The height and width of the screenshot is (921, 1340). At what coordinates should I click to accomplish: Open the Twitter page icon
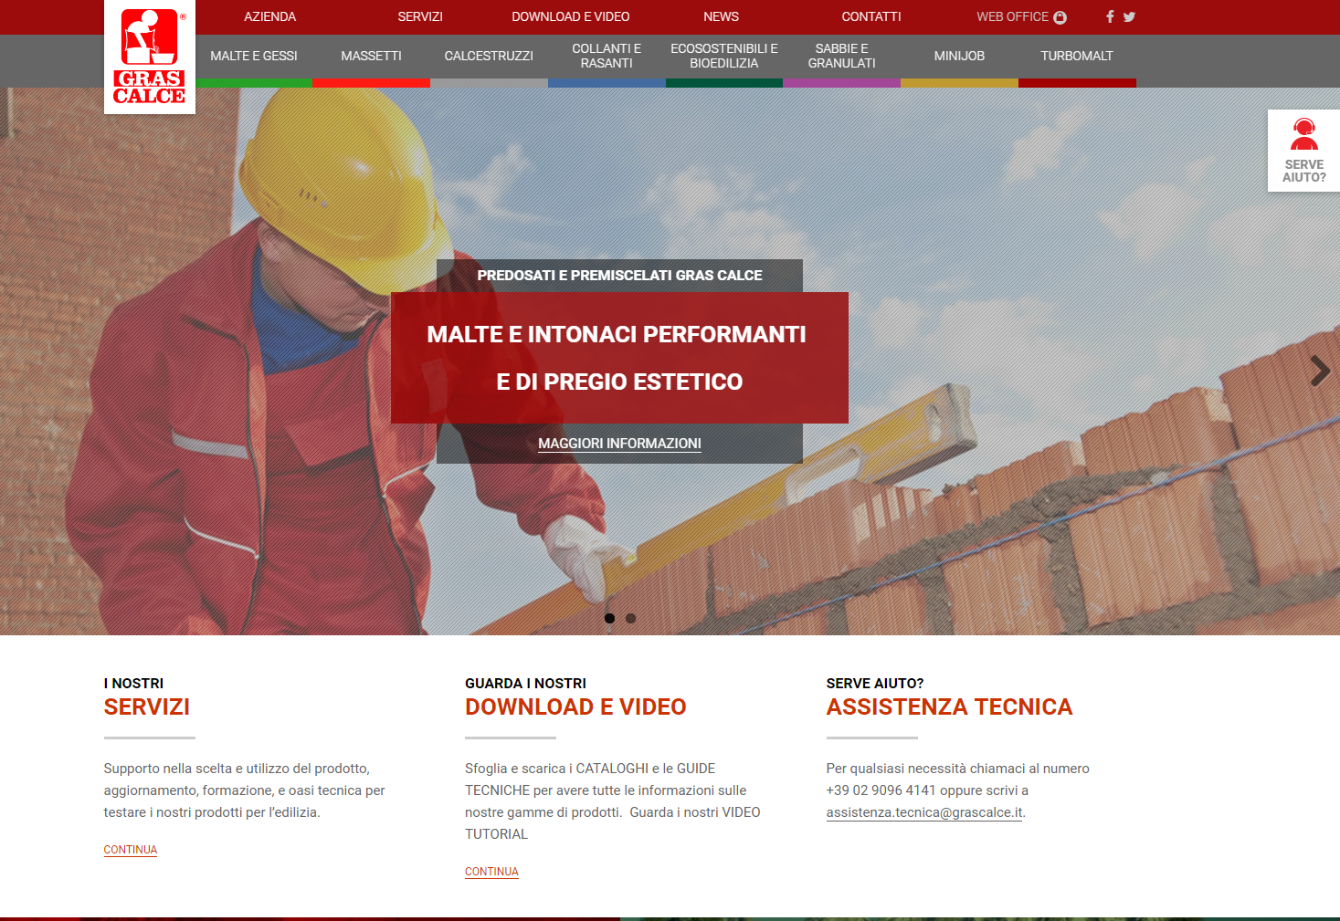tap(1130, 16)
